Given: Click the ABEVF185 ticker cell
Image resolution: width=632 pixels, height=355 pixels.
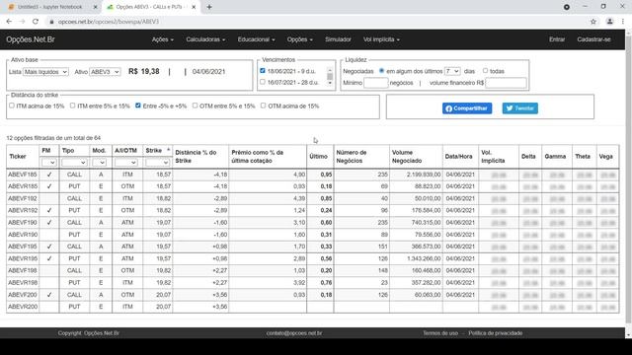Looking at the screenshot, I should tap(23, 175).
